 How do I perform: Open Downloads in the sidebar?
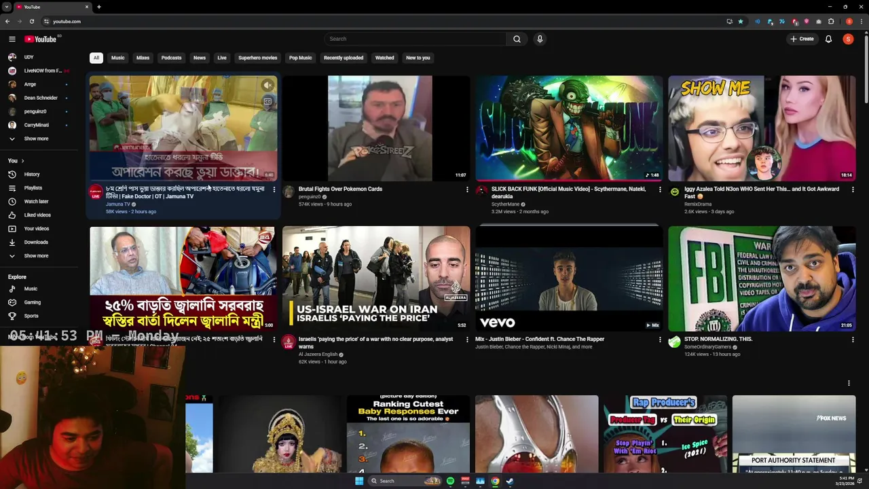tap(36, 242)
